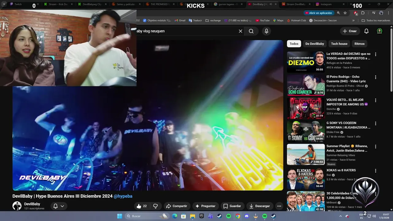Open options menu for XOKAS vs 8 HATERS
Screen dimensions: 393x221
[375, 170]
